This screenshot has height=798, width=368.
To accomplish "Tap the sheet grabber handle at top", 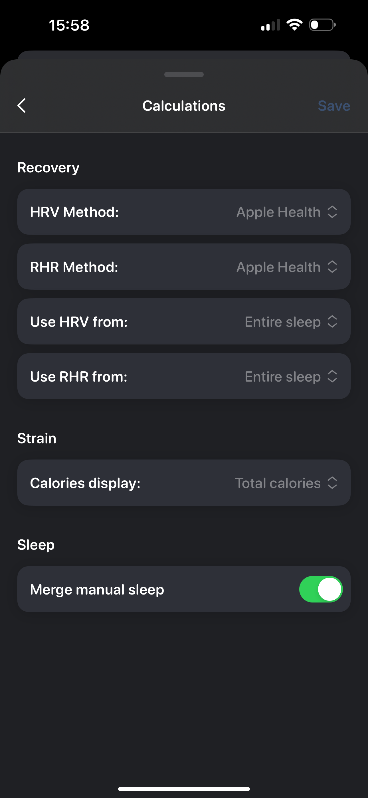I will [x=184, y=74].
